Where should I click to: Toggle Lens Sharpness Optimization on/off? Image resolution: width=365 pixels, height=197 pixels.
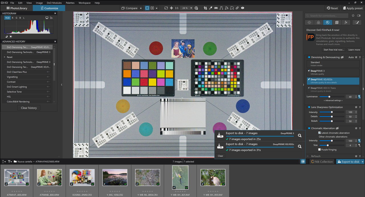[309, 107]
